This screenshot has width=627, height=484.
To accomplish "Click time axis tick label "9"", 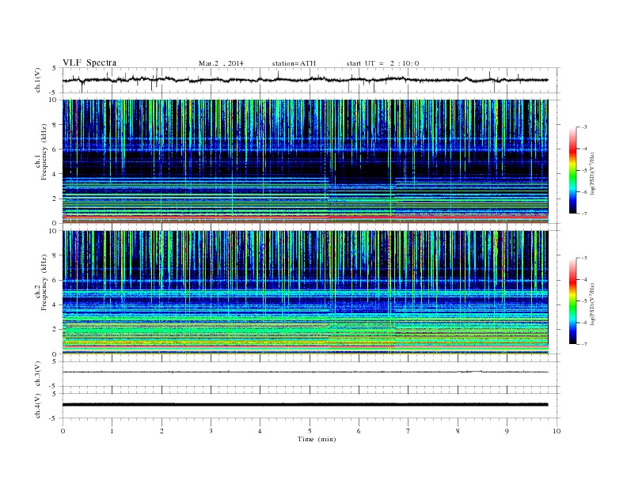I will pyautogui.click(x=507, y=431).
